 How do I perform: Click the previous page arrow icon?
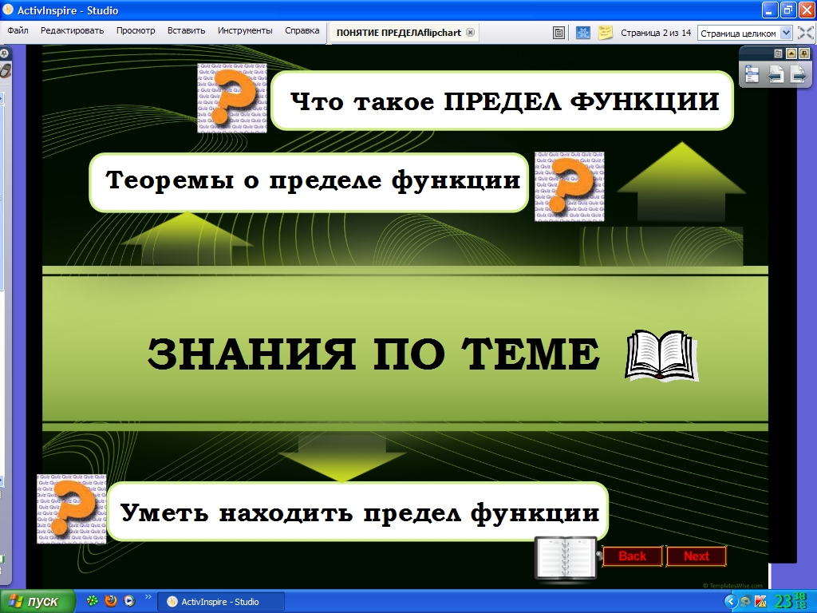click(774, 74)
